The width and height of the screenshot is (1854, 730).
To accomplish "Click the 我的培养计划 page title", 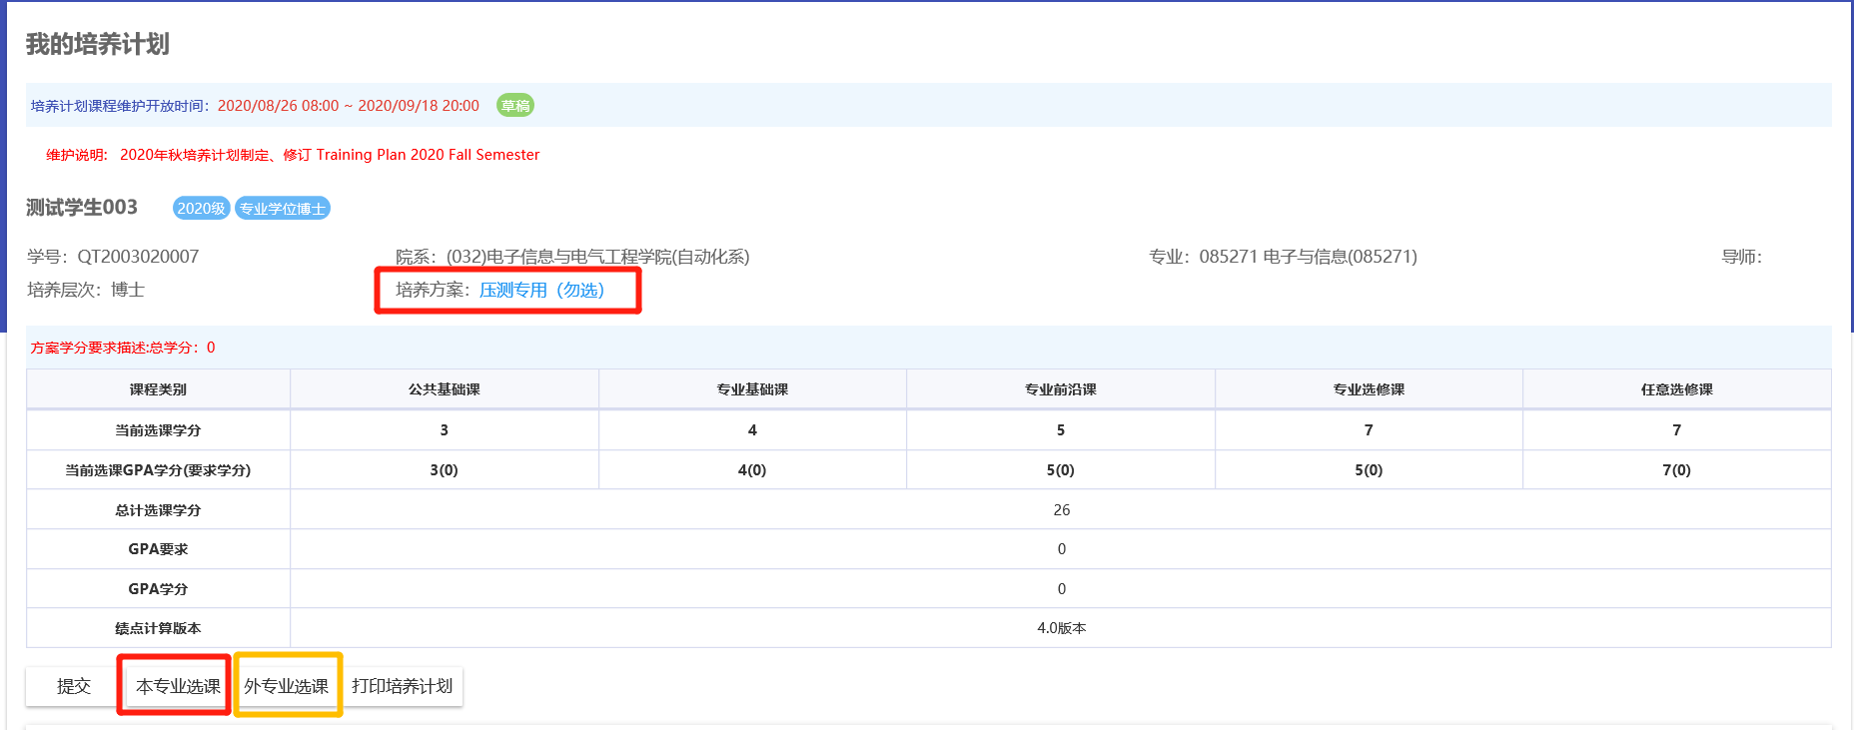I will [x=98, y=44].
